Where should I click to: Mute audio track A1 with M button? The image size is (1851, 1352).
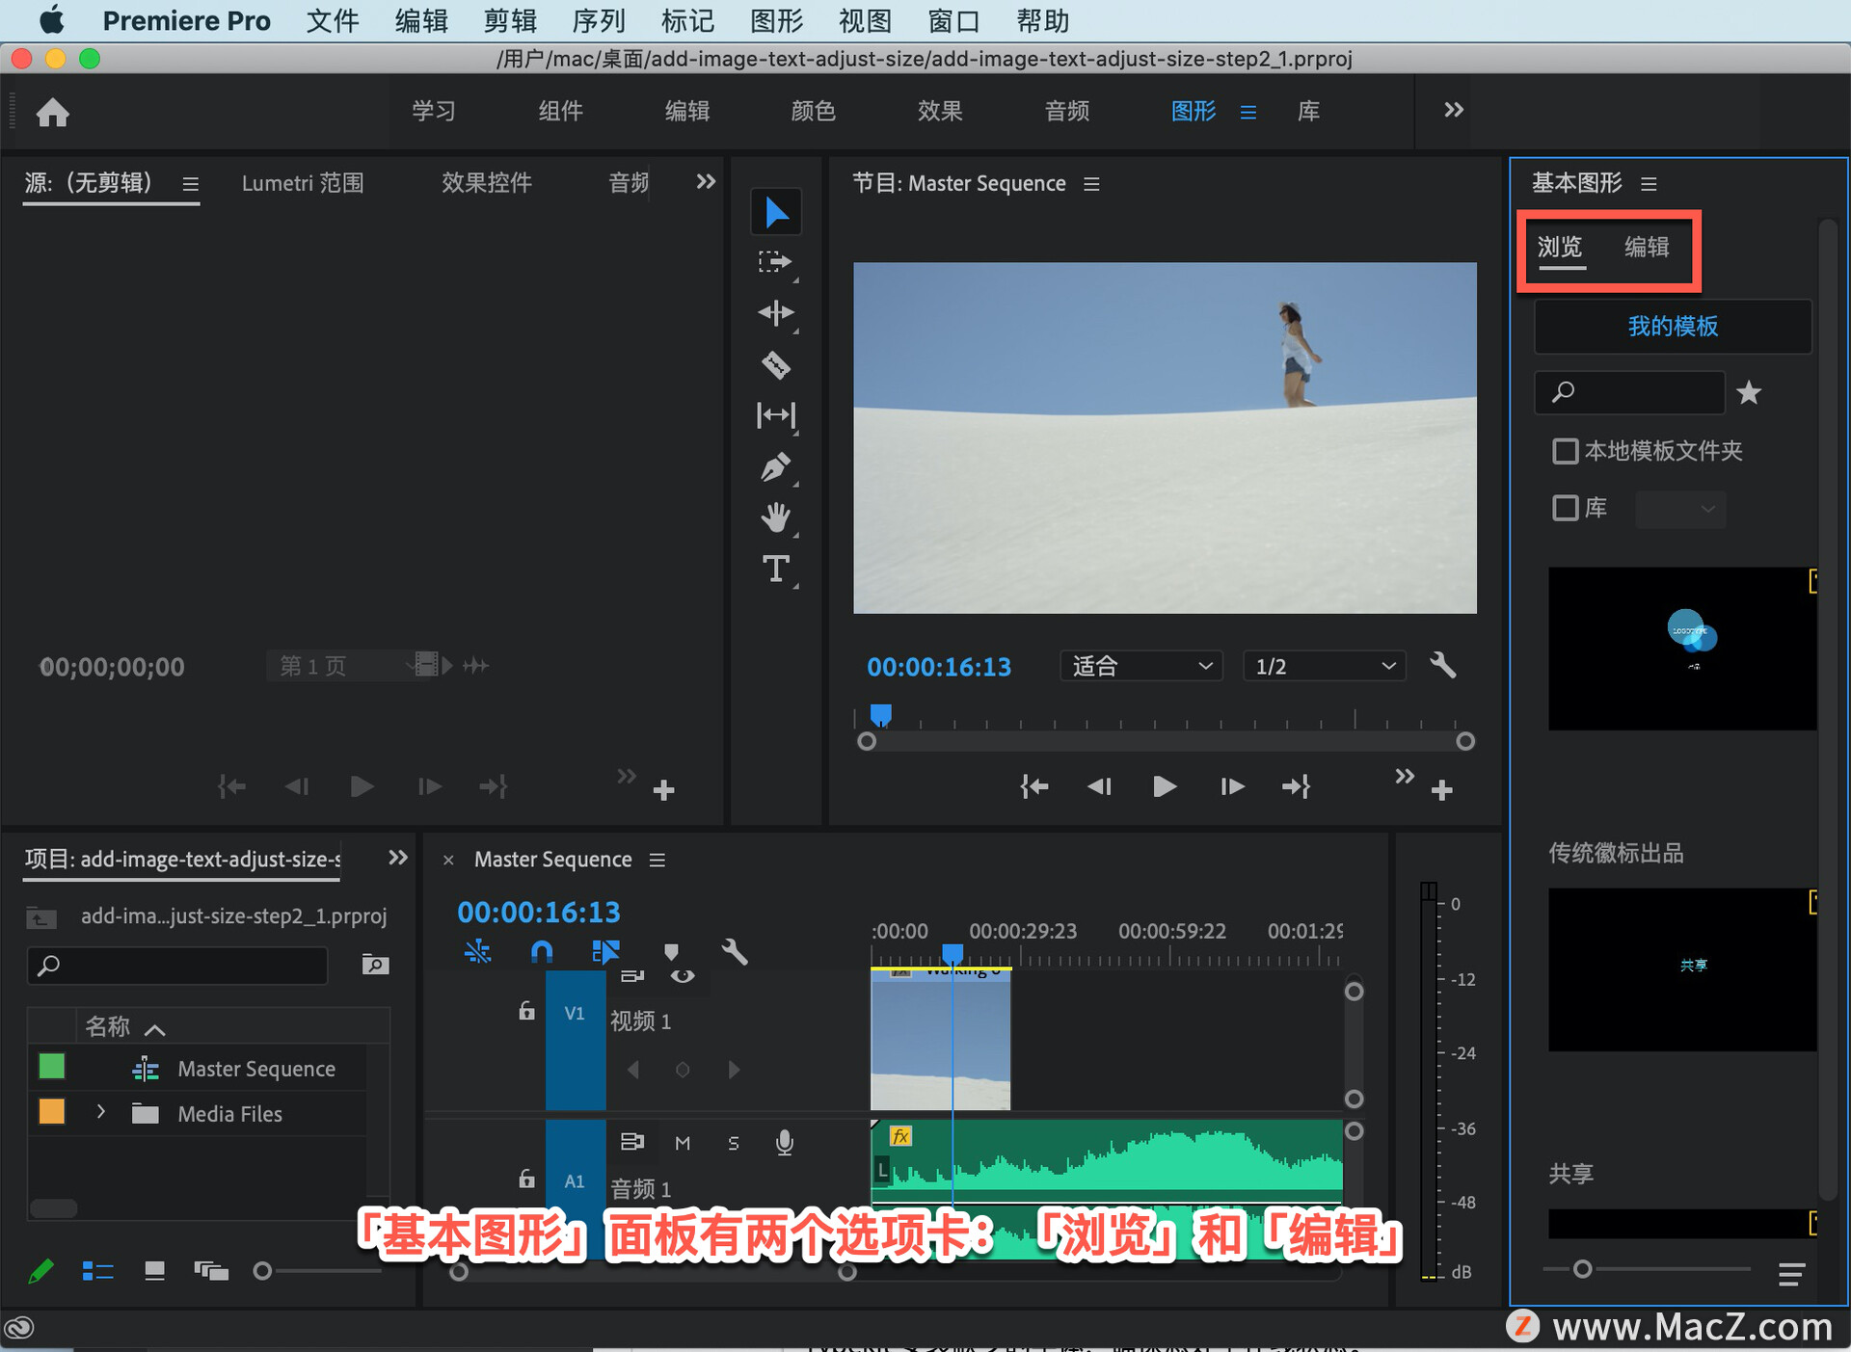coord(683,1143)
